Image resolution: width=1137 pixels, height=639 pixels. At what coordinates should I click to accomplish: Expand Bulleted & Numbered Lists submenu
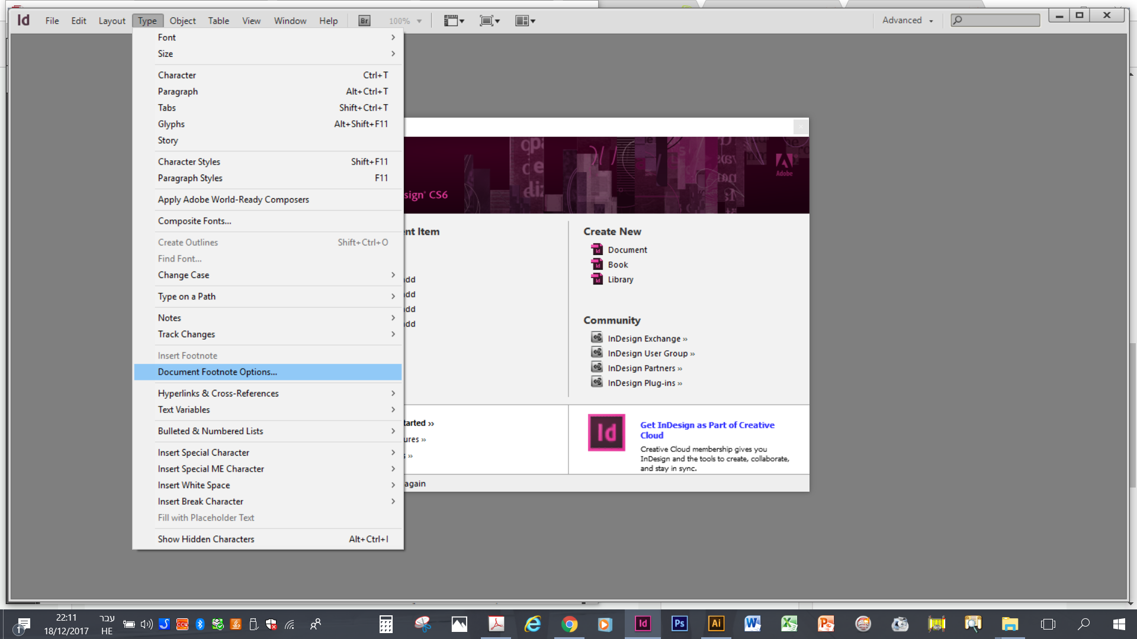(x=268, y=431)
